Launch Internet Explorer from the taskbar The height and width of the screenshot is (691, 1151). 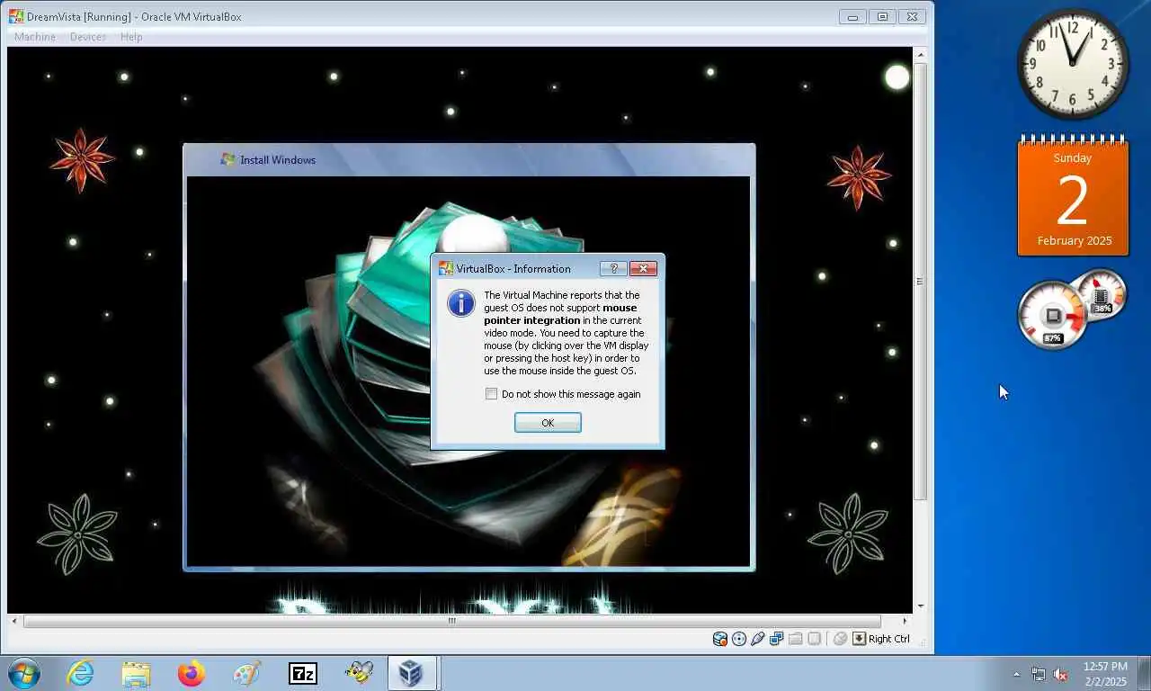[80, 673]
